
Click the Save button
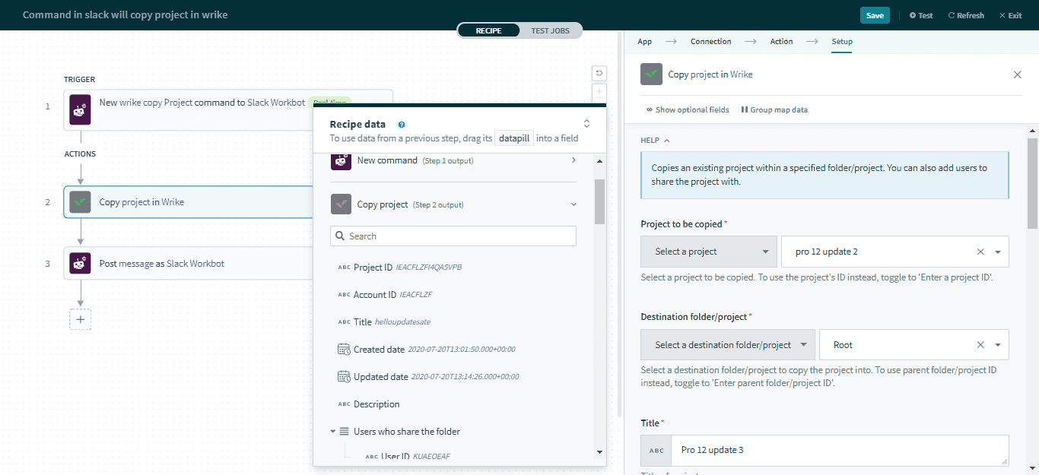click(875, 15)
